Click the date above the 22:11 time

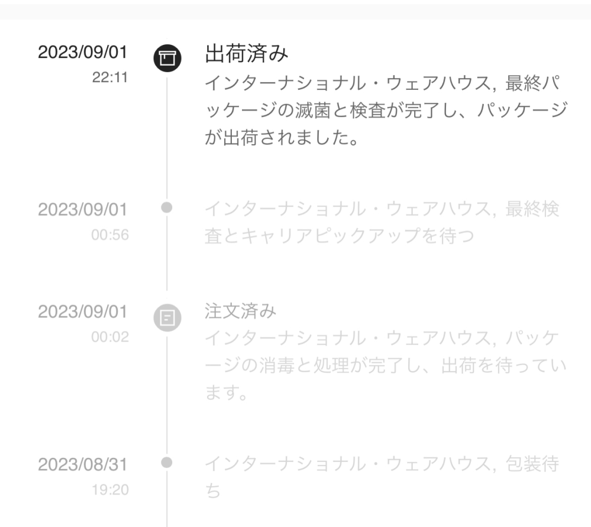[82, 52]
